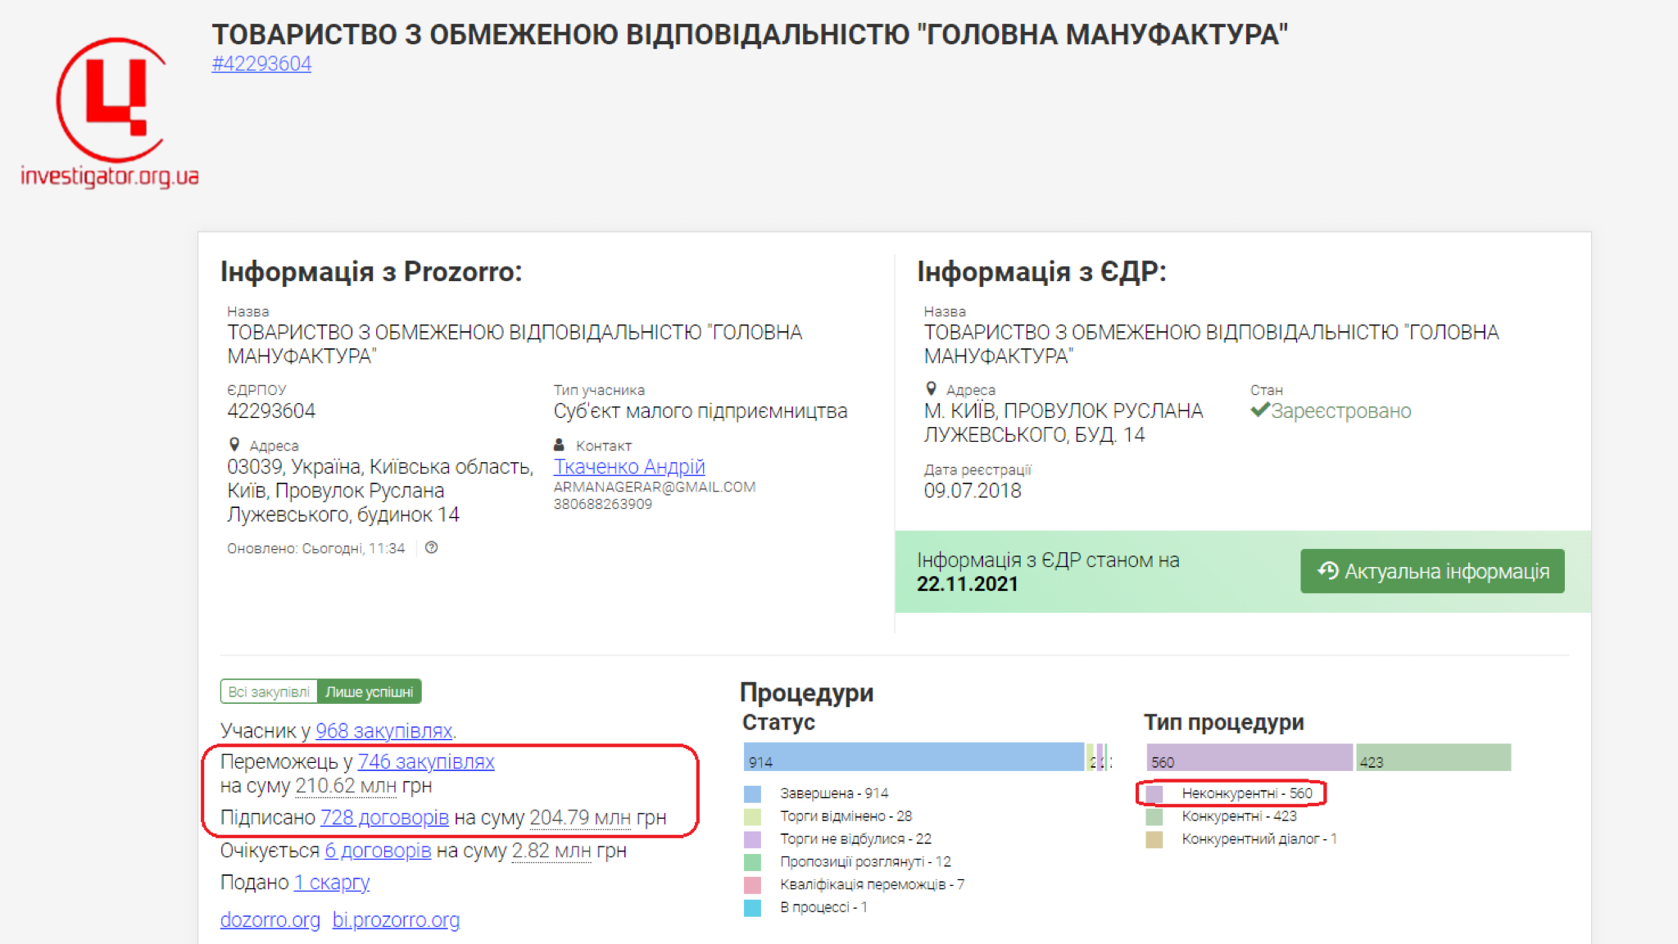This screenshot has height=944, width=1678.
Task: Open Ткаченко Андрій contact link
Action: pos(628,466)
